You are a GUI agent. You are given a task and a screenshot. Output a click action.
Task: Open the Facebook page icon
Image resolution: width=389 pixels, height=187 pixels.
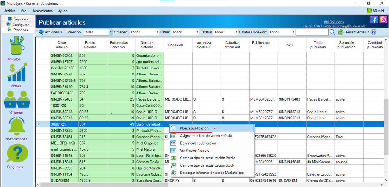point(374,20)
